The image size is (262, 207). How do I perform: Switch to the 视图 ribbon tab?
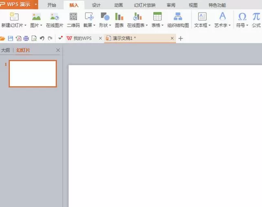click(193, 5)
